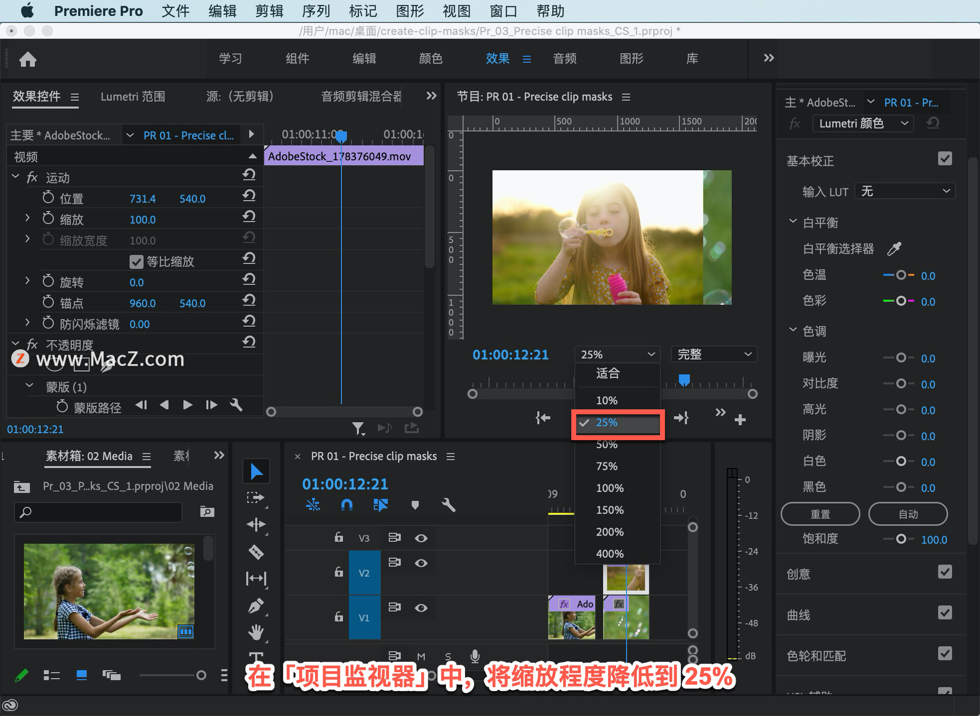The image size is (980, 716).
Task: Click the Position X value 731.4
Action: pos(142,199)
